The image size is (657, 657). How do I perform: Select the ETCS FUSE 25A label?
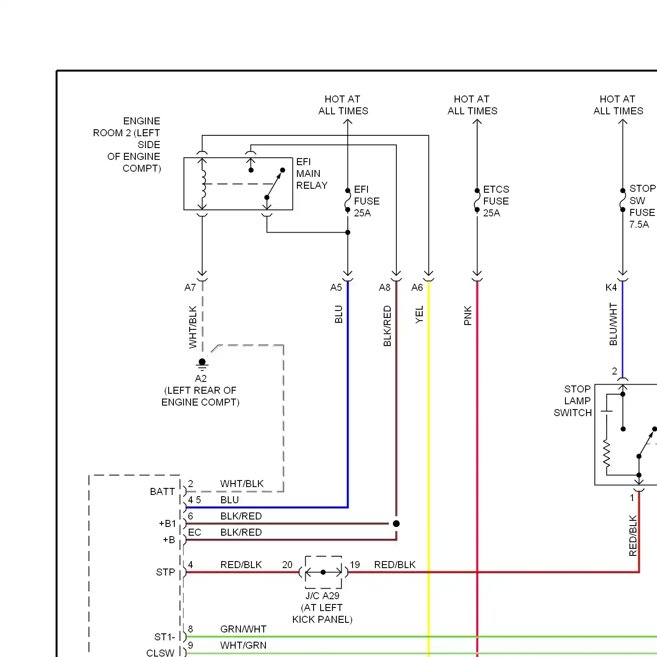[496, 201]
